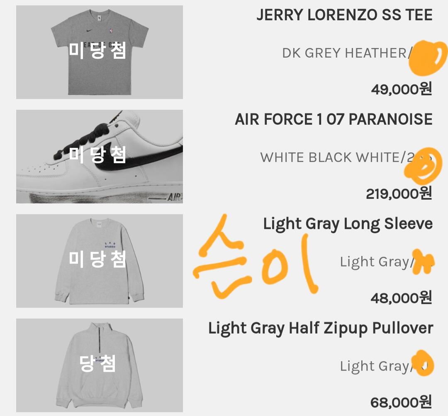Click the JERRY LORENZO SS TEE title

(x=344, y=15)
